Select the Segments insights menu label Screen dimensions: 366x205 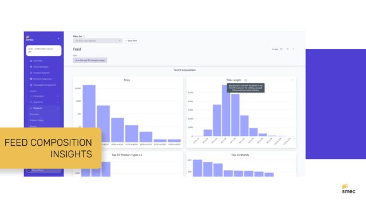[x=38, y=102]
